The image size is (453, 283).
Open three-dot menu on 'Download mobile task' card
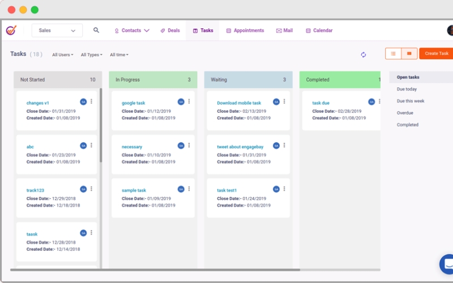pos(284,102)
